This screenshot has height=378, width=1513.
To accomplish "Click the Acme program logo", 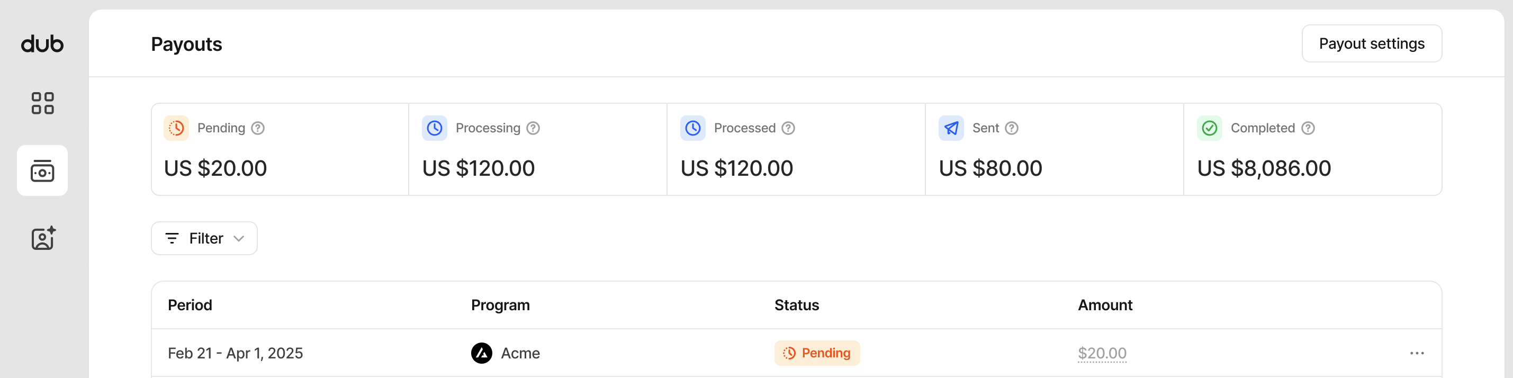I will pyautogui.click(x=482, y=353).
